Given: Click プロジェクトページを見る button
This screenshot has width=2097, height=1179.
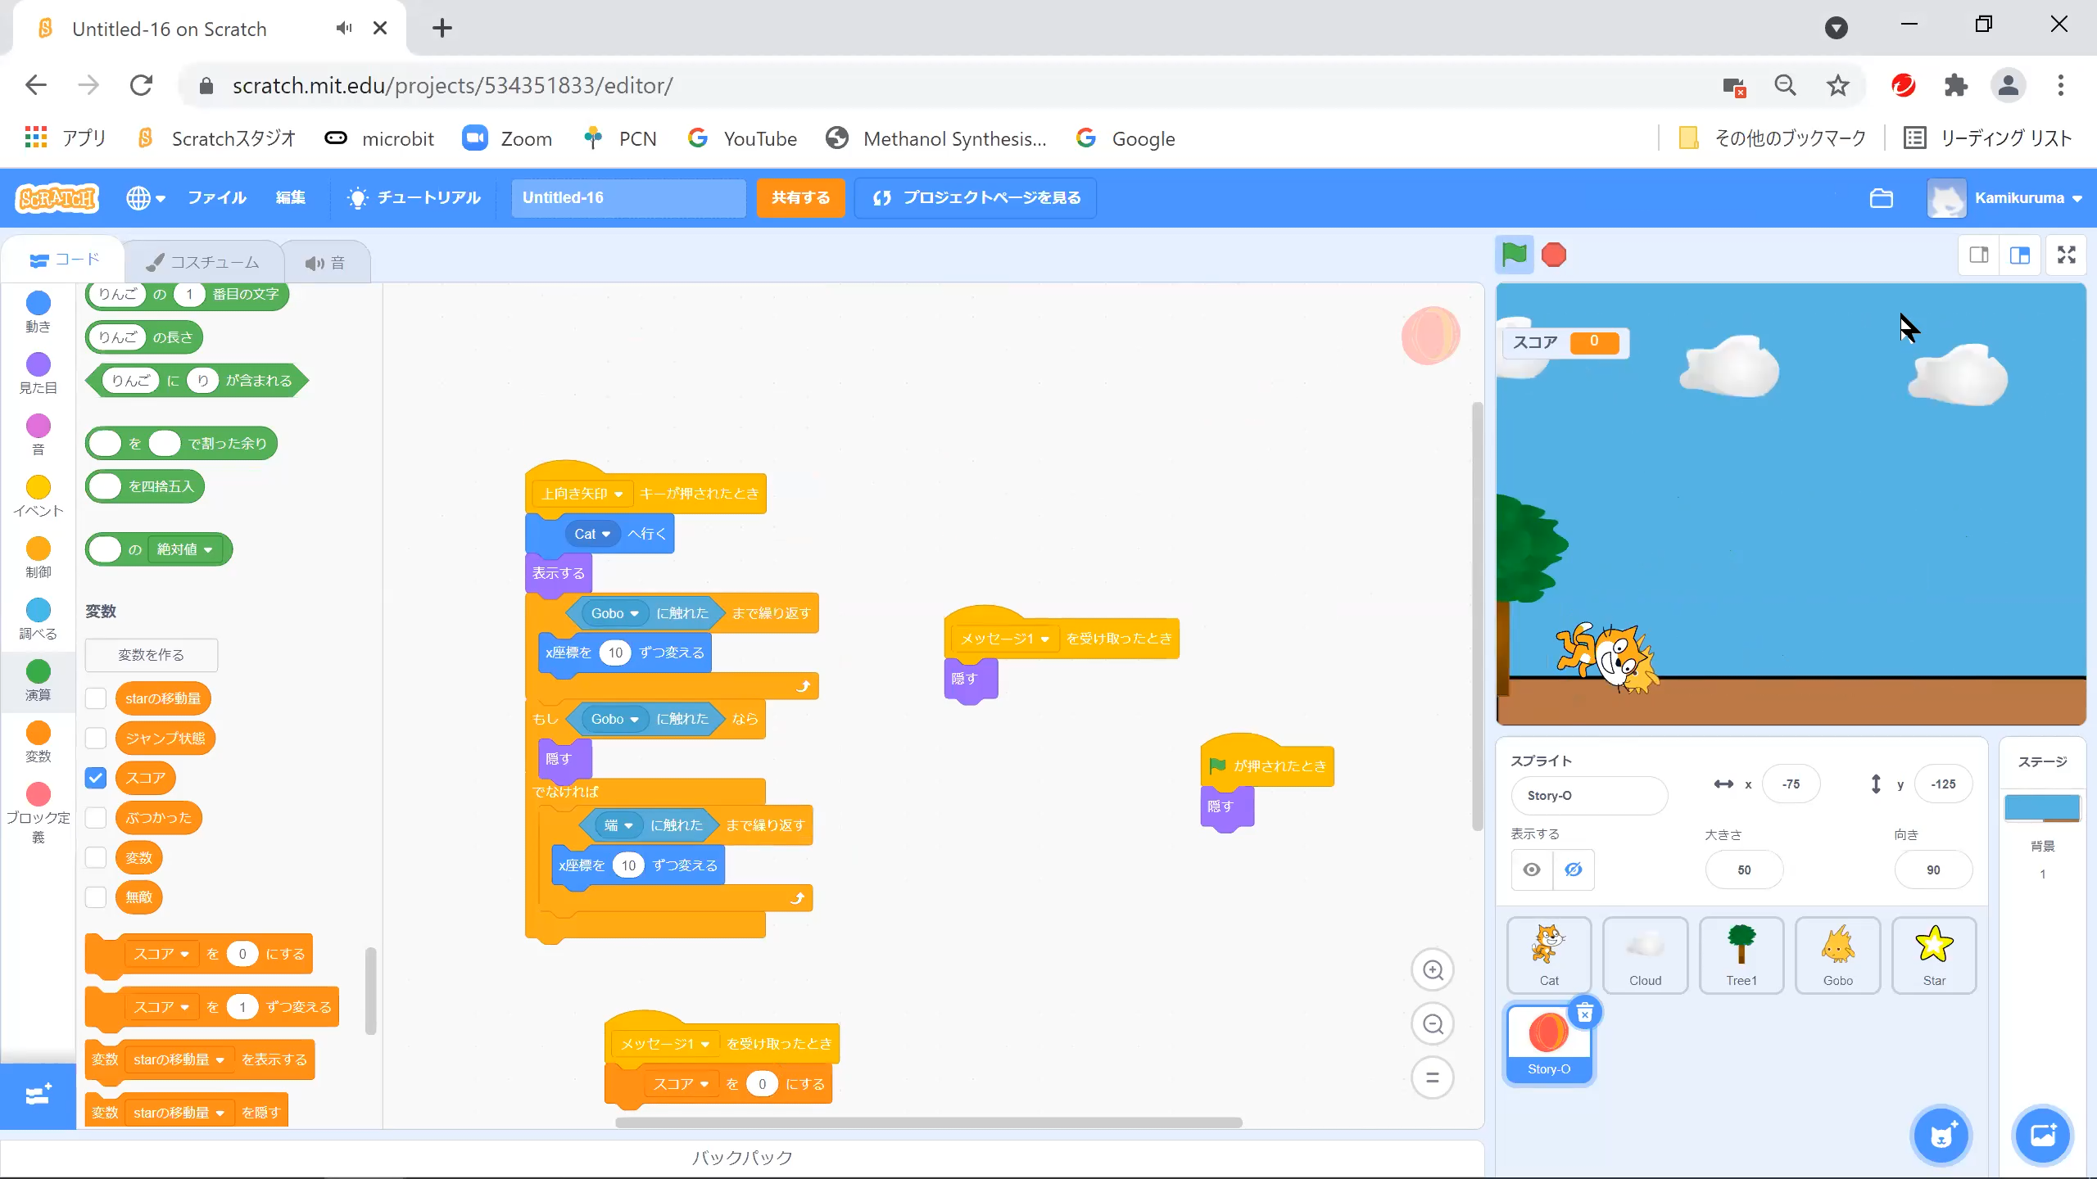Looking at the screenshot, I should click(976, 198).
